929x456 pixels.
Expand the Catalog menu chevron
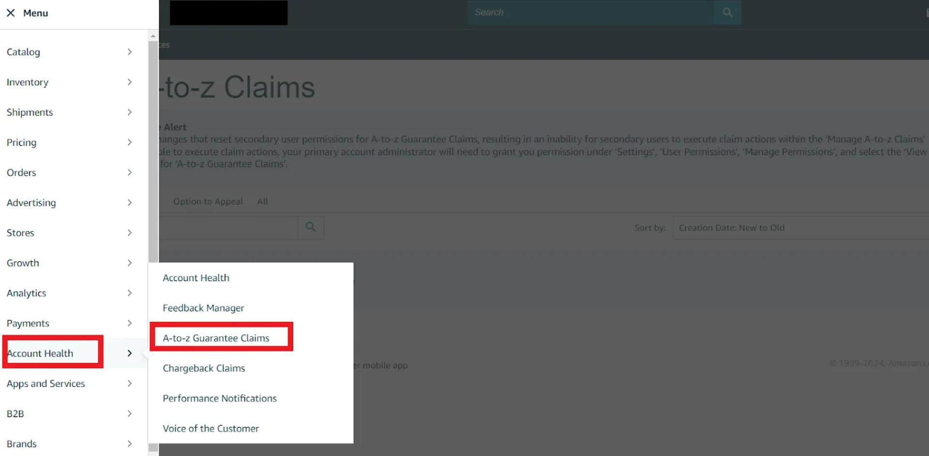coord(130,52)
